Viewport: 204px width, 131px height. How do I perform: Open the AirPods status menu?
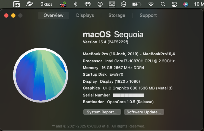88,4
